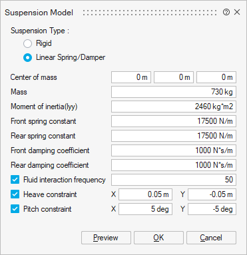Click the Front damping coefficient field
247x255 pixels.
pos(174,150)
